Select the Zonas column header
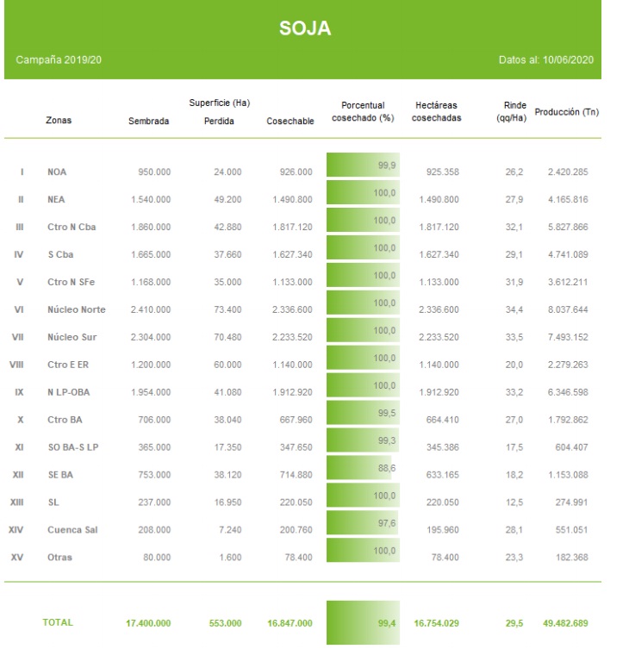The width and height of the screenshot is (629, 649). point(59,122)
